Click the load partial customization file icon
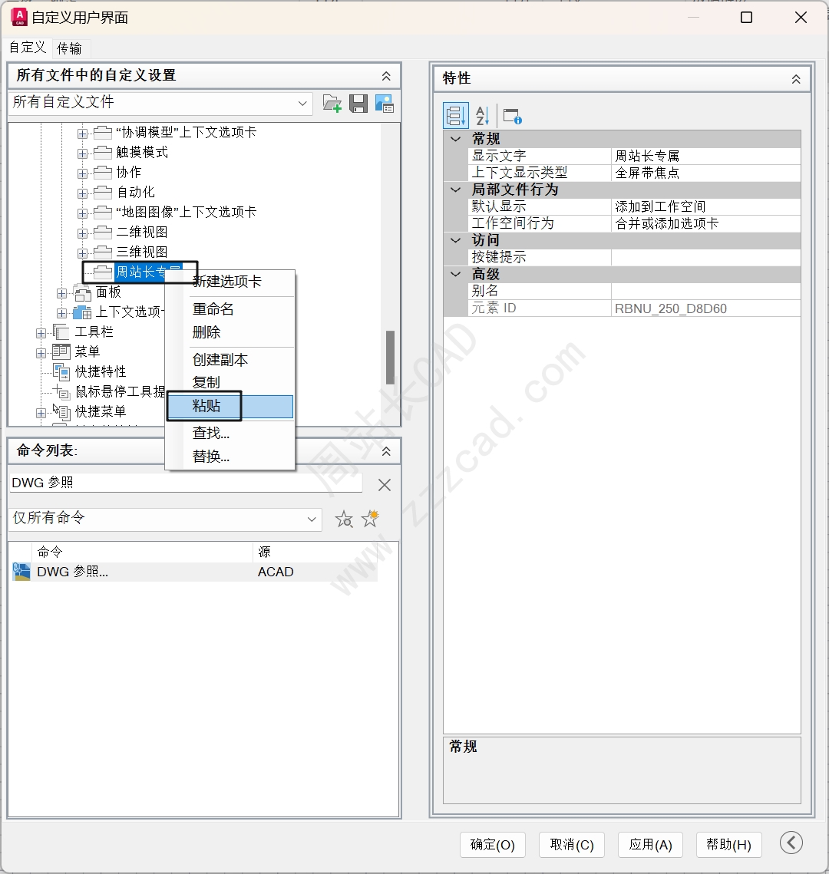The width and height of the screenshot is (829, 874). point(332,104)
